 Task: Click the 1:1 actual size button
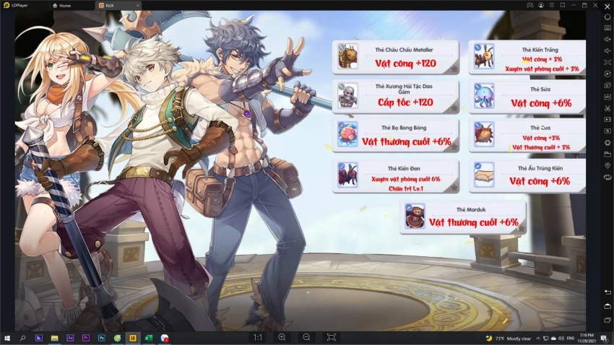click(258, 337)
